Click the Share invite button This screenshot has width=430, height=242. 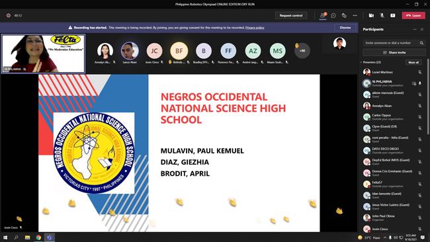(394, 52)
